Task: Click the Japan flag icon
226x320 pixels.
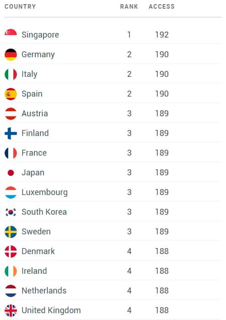Action: pyautogui.click(x=11, y=173)
